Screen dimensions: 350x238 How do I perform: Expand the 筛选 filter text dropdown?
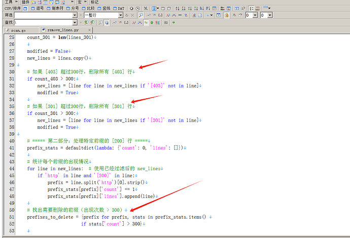(x=75, y=16)
